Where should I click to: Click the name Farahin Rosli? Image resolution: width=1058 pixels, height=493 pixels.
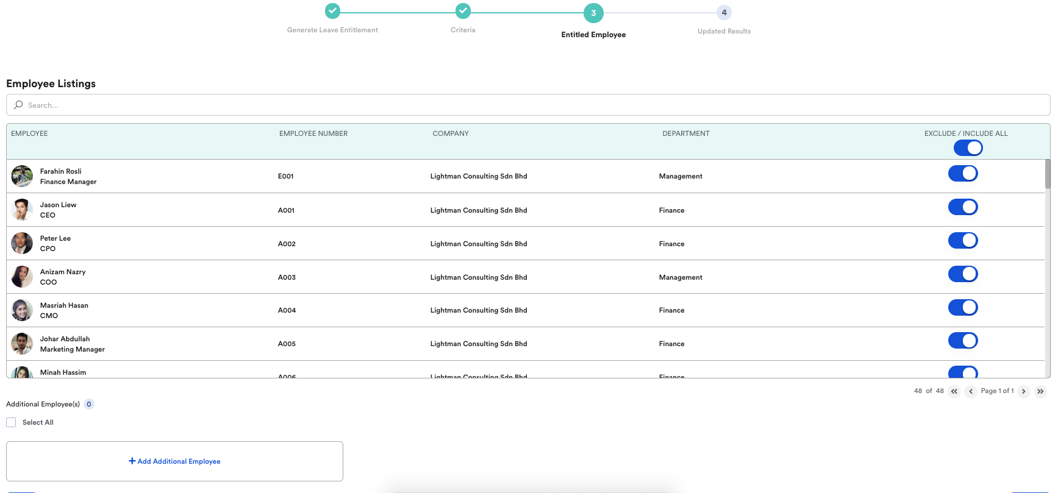[61, 171]
